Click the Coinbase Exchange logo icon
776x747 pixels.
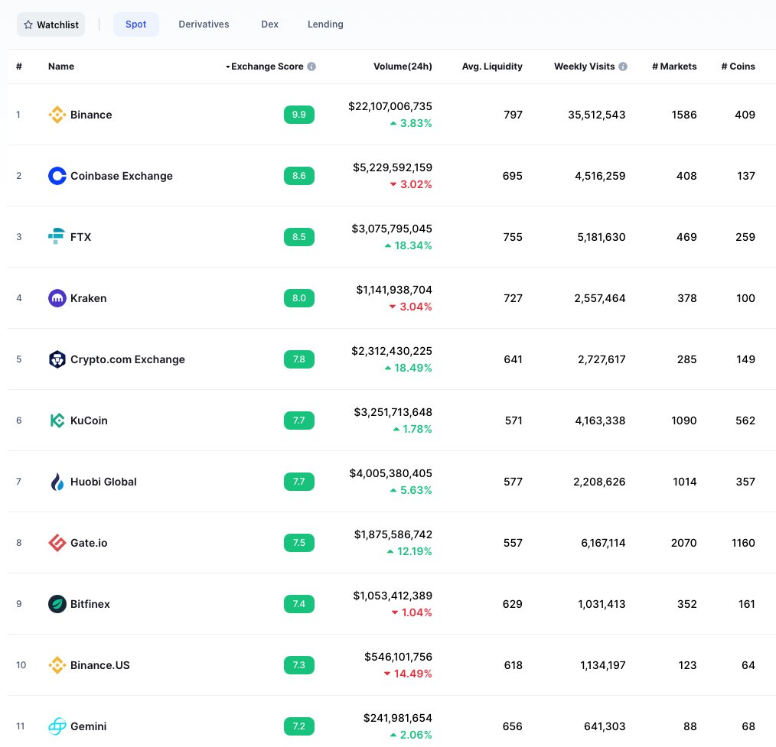pos(57,176)
